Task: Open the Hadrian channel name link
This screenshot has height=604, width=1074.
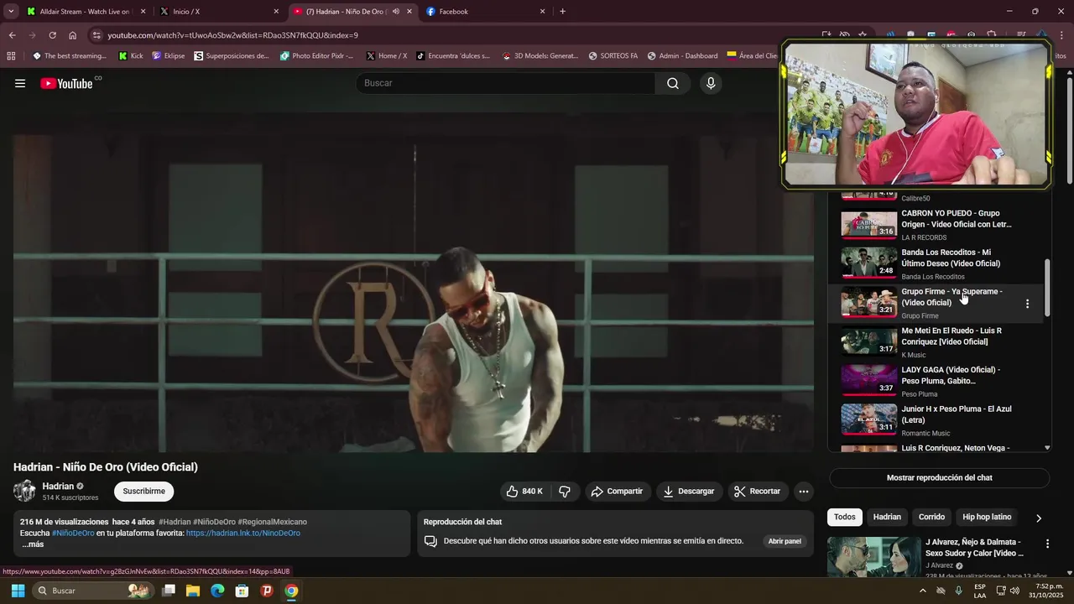Action: tap(58, 487)
